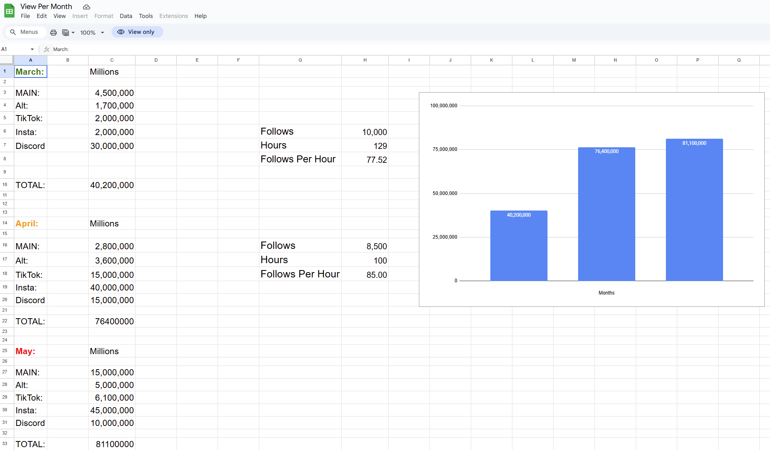
Task: Click March total 40,200,000 cell
Action: 112,185
